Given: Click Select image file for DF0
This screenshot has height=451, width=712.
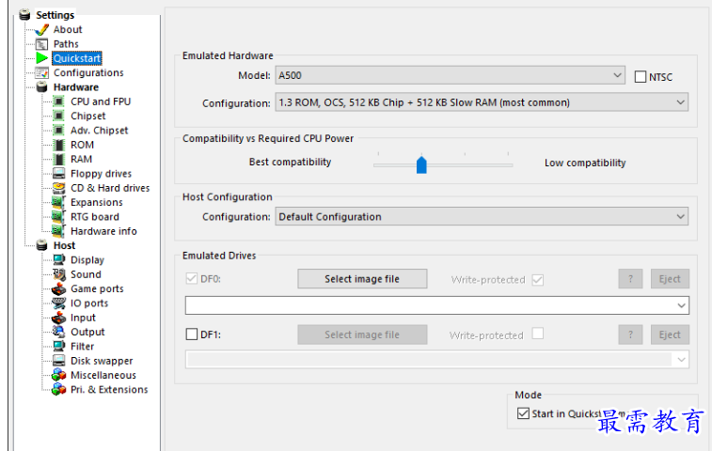Looking at the screenshot, I should click(x=362, y=278).
